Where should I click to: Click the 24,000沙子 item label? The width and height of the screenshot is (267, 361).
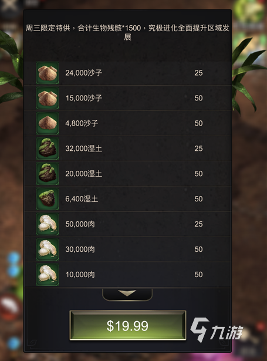pos(83,73)
